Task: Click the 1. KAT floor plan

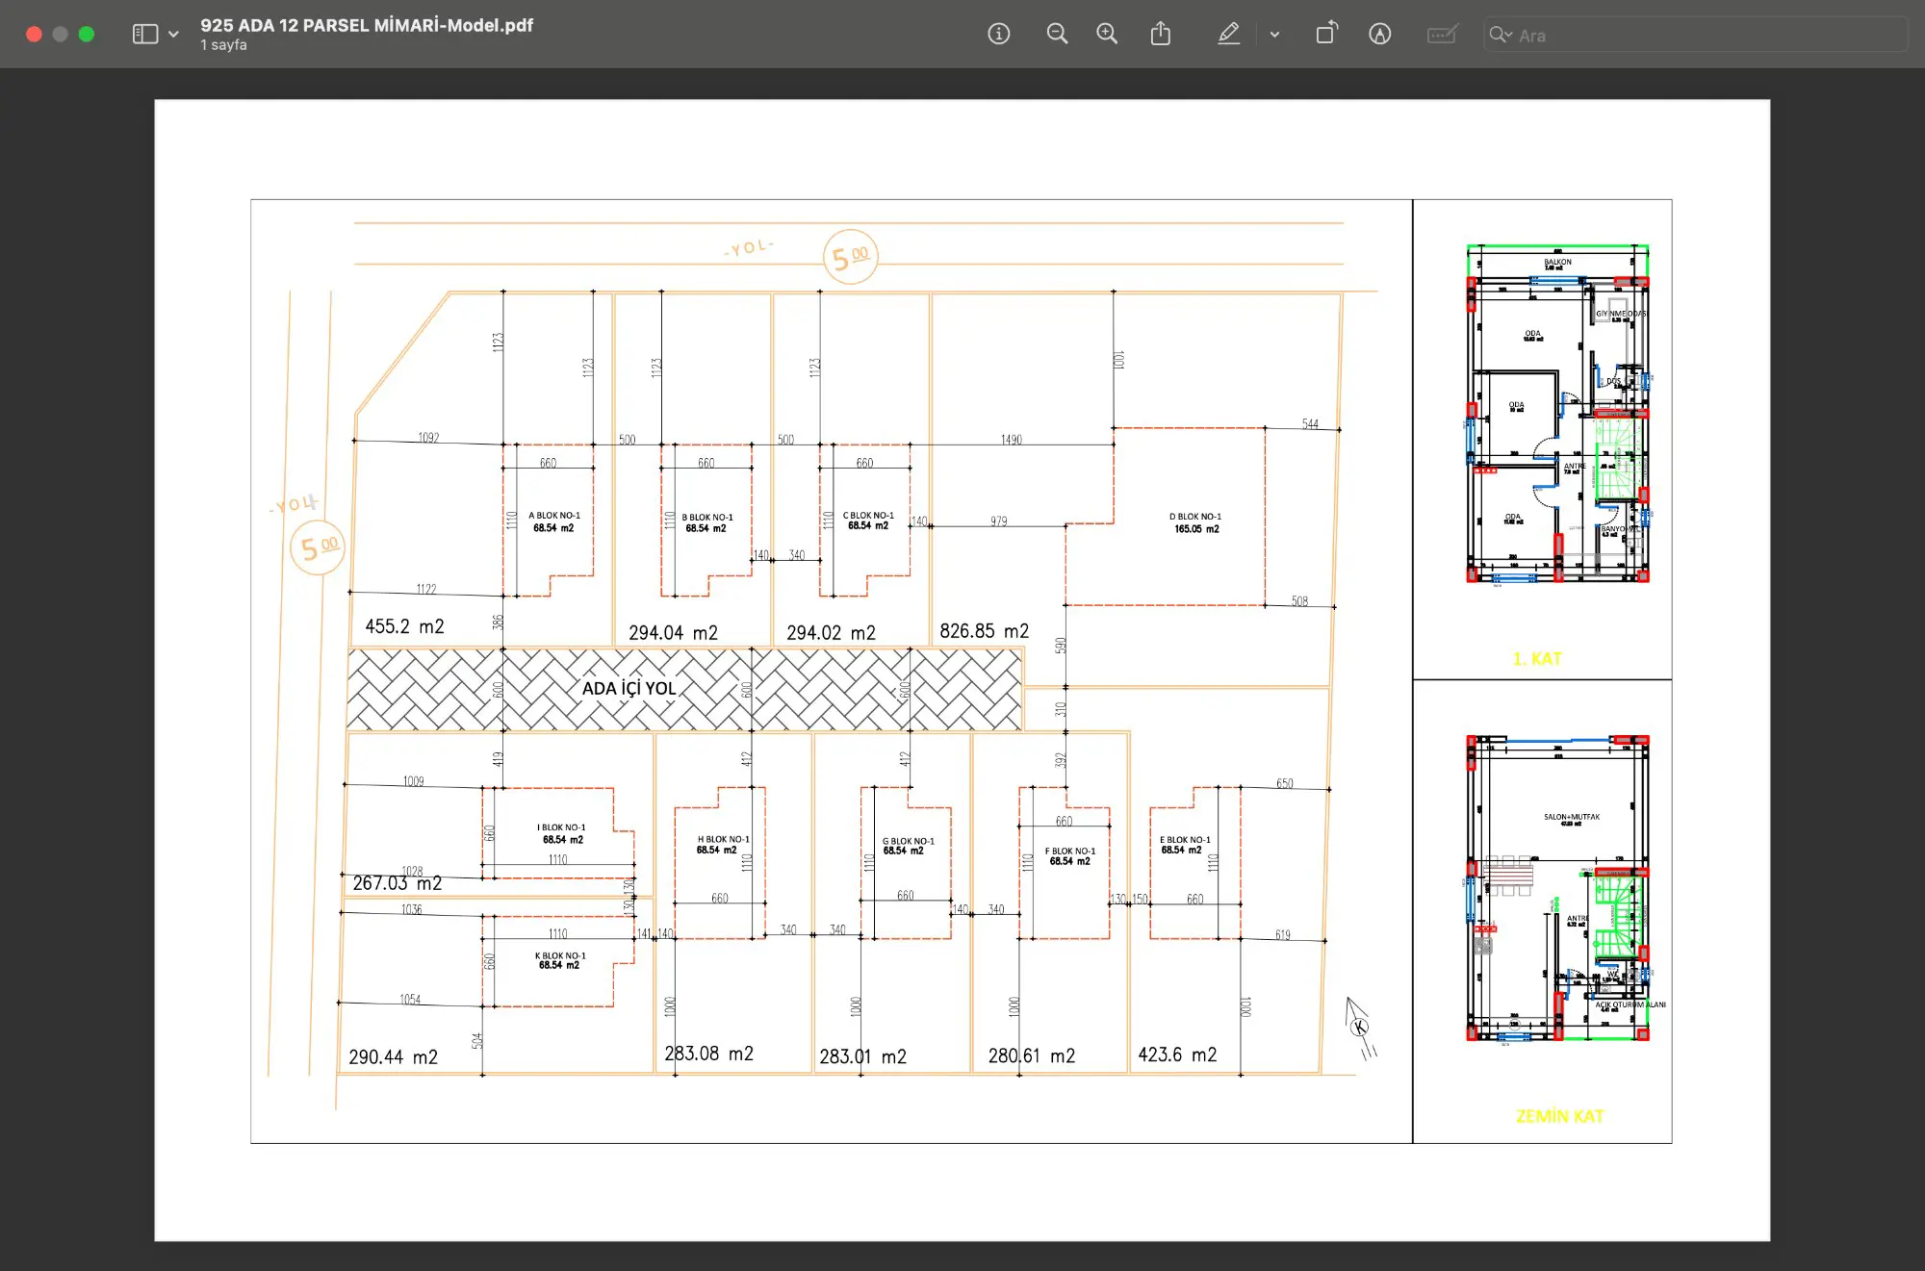Action: [x=1557, y=414]
